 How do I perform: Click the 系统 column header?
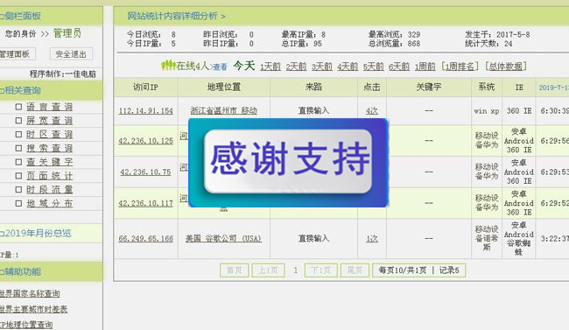(x=487, y=88)
